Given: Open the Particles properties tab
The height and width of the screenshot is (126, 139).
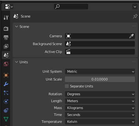Looking at the screenshot, I should (x=6, y=93).
